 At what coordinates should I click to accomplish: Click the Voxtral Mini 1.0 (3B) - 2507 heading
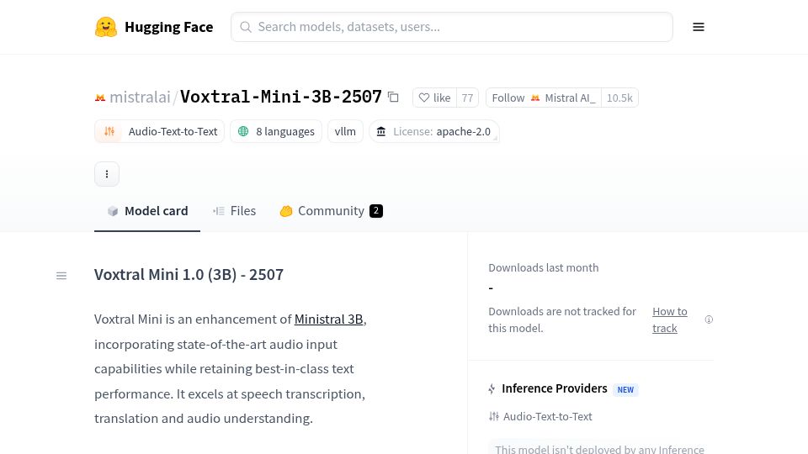pyautogui.click(x=189, y=274)
